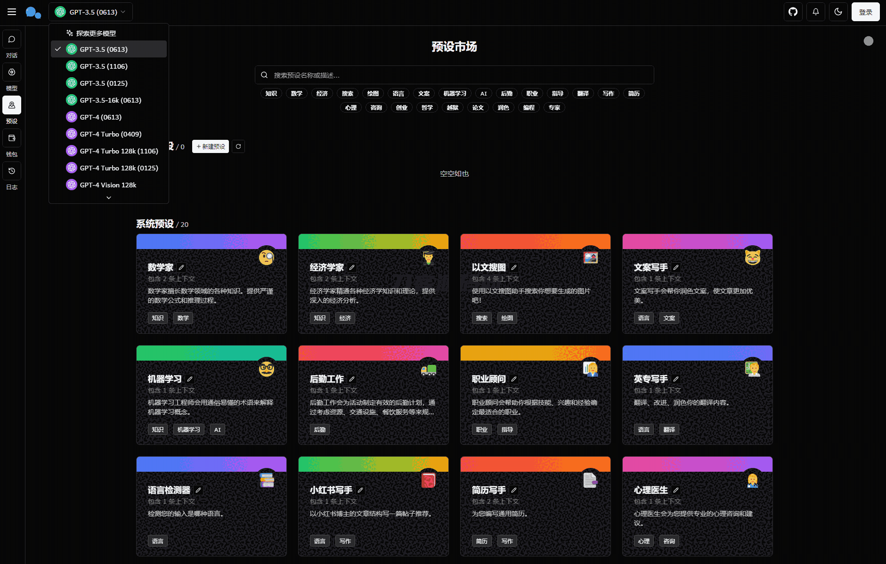Edit the 简历写手 preset pencil icon
This screenshot has height=564, width=886.
point(514,490)
